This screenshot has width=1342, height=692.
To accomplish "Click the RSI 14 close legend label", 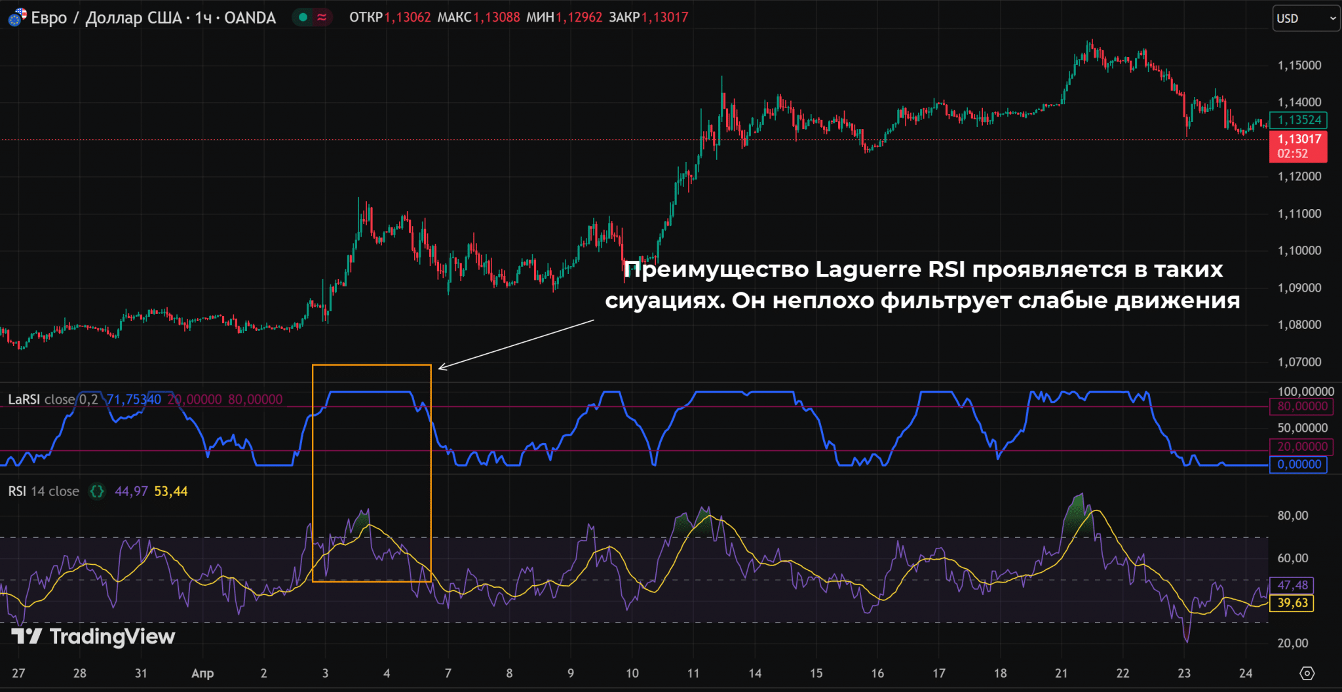I will 43,491.
